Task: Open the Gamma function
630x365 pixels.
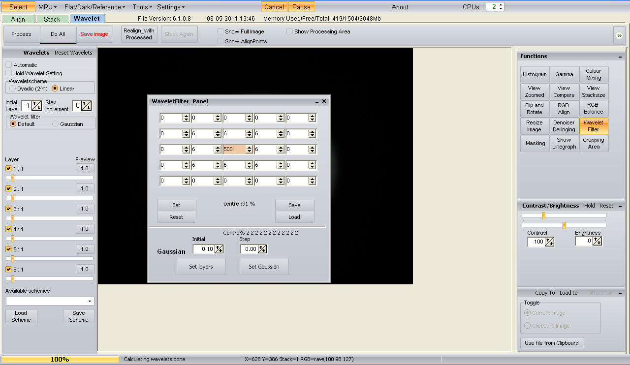Action: point(564,74)
